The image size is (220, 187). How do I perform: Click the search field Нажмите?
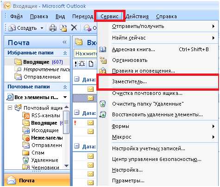86,53
